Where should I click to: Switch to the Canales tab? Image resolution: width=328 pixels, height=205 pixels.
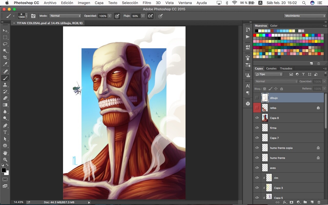[x=271, y=68]
